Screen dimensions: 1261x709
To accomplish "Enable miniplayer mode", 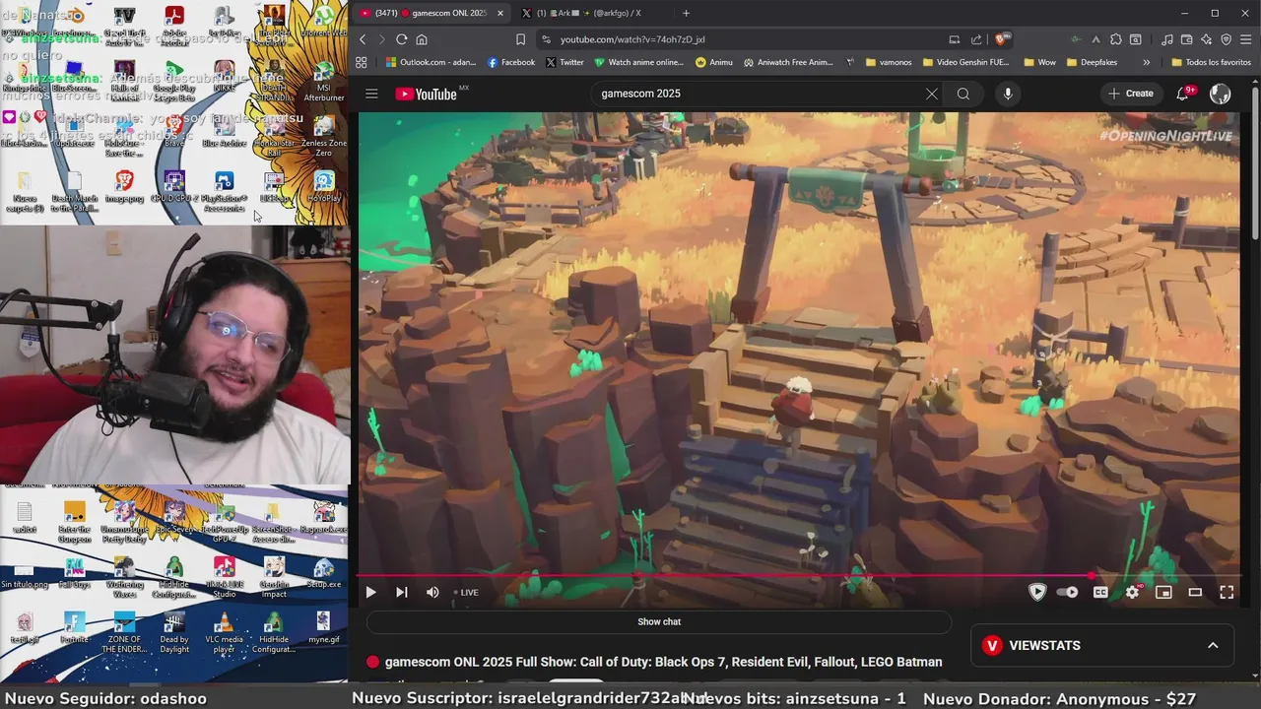I will [x=1163, y=592].
